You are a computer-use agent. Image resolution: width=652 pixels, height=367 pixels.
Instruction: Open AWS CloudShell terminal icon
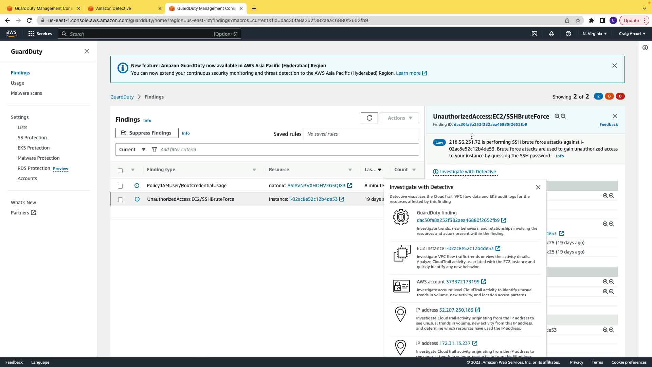pyautogui.click(x=535, y=34)
